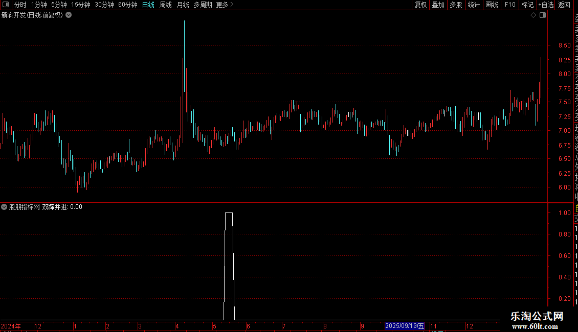578x332 pixels.
Task: Click the 叠加 overlay button
Action: (438, 5)
